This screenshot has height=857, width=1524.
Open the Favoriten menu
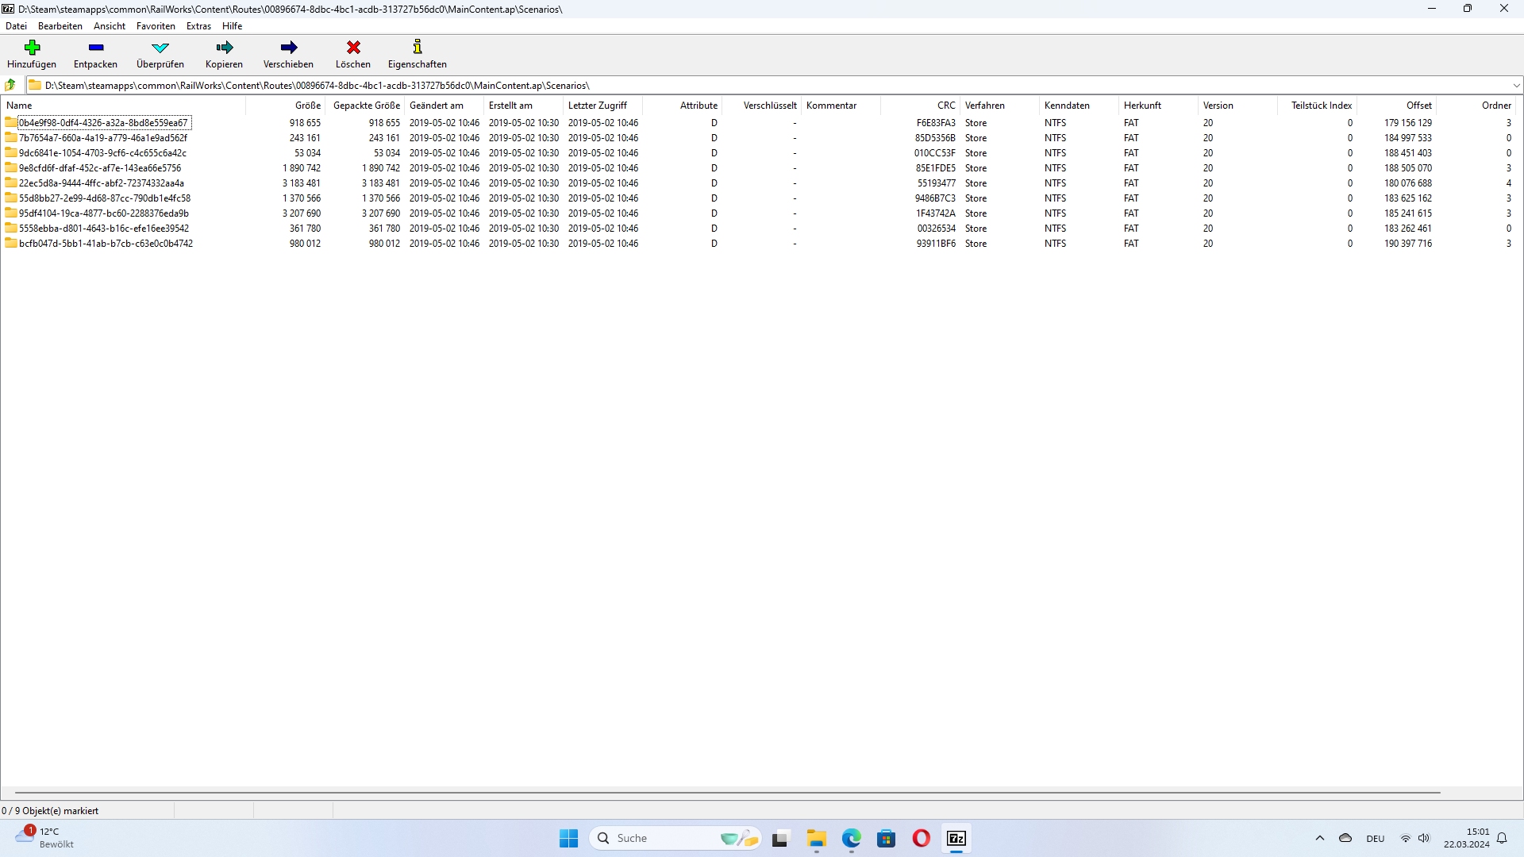coord(156,26)
